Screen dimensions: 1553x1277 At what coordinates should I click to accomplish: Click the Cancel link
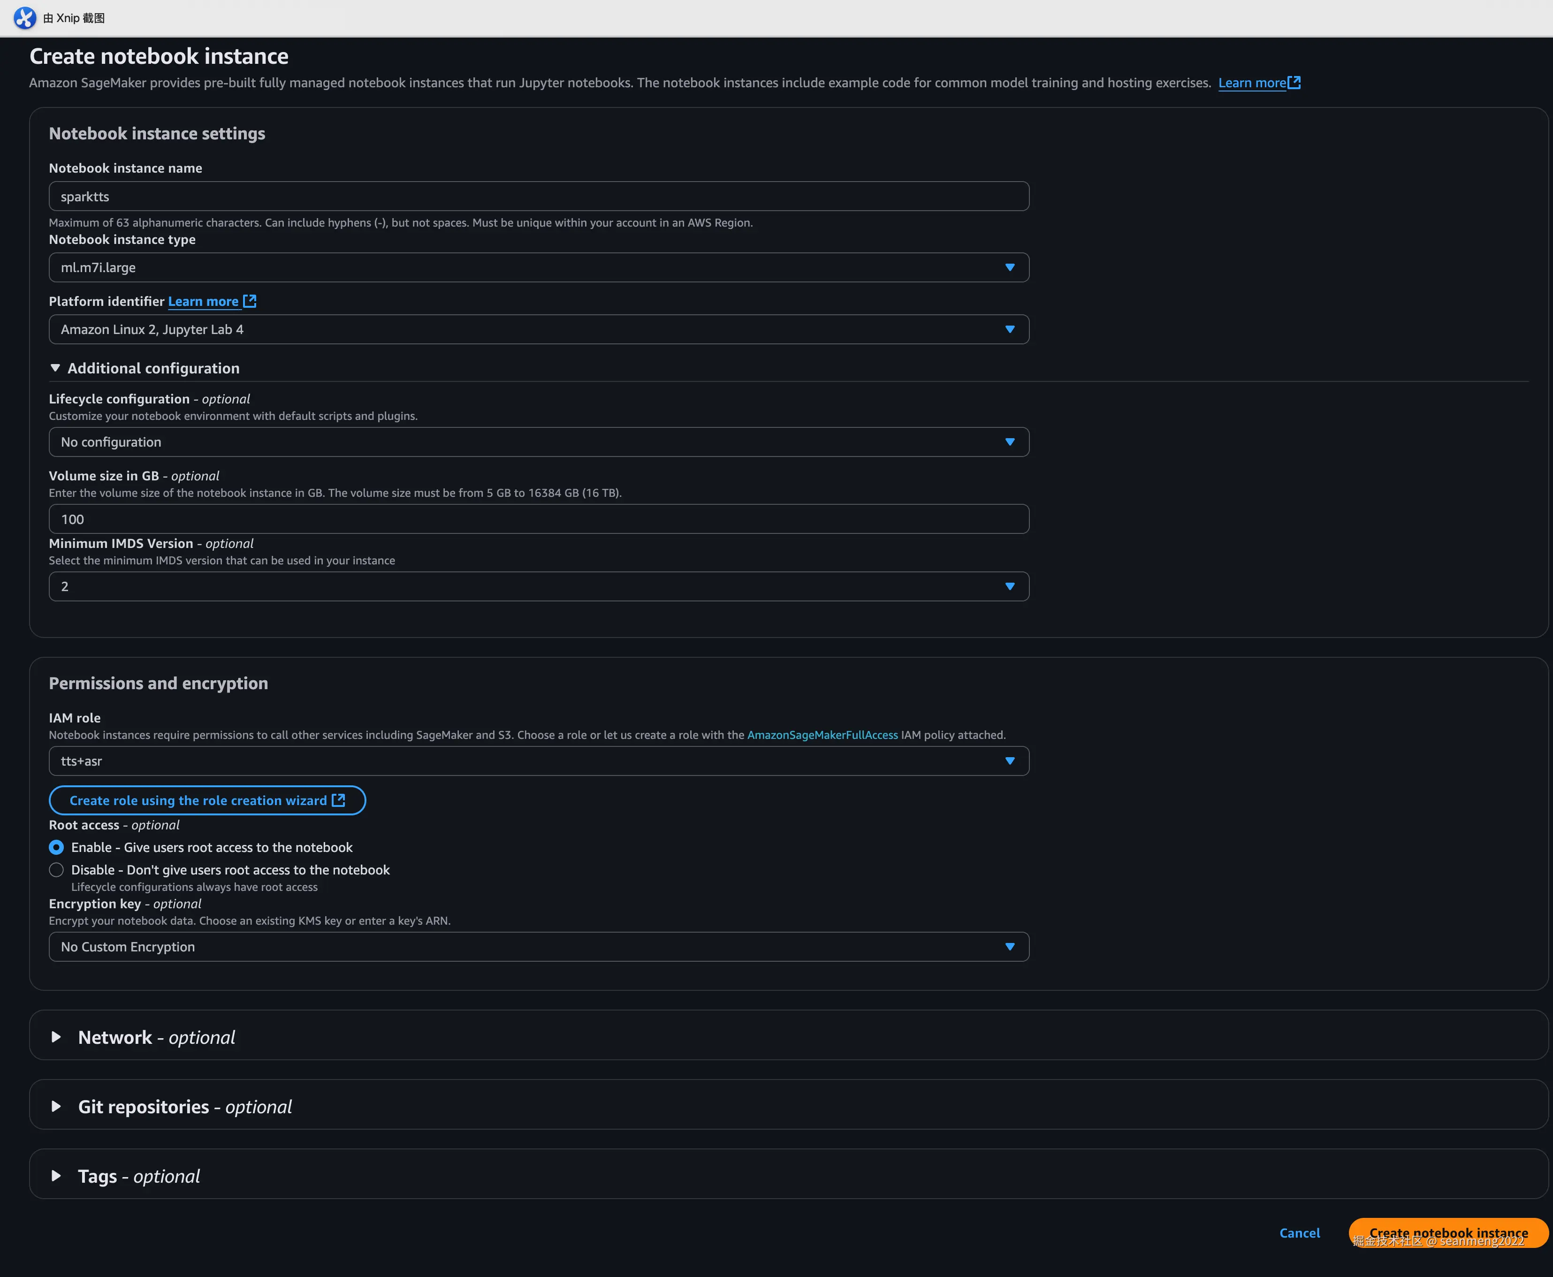1299,1233
